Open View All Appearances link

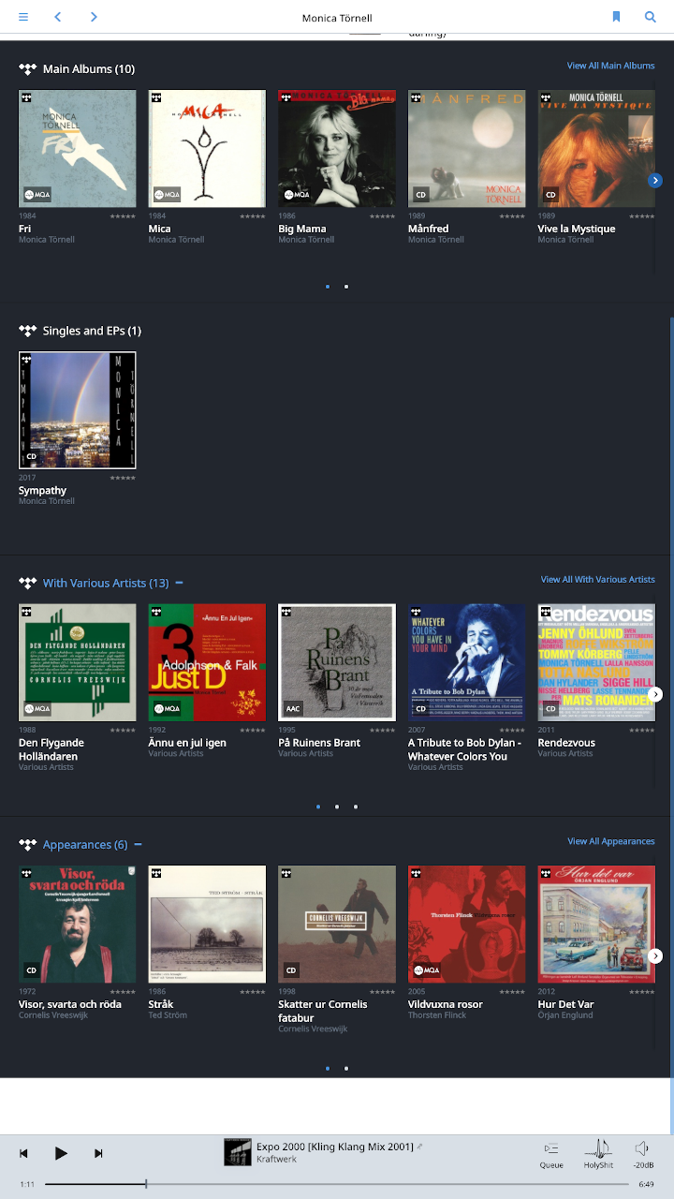point(610,841)
